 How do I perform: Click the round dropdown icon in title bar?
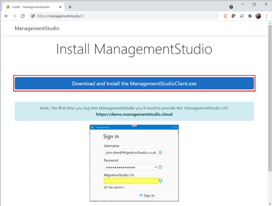[x=231, y=7]
